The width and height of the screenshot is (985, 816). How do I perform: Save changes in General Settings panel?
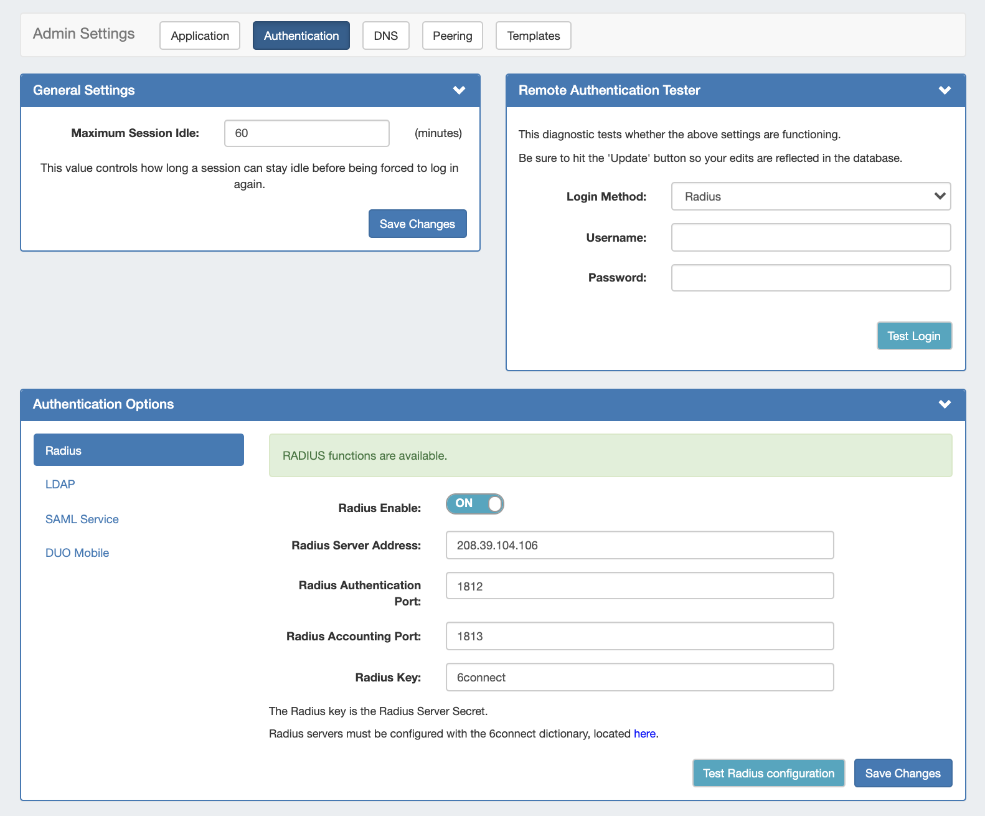[x=417, y=224]
